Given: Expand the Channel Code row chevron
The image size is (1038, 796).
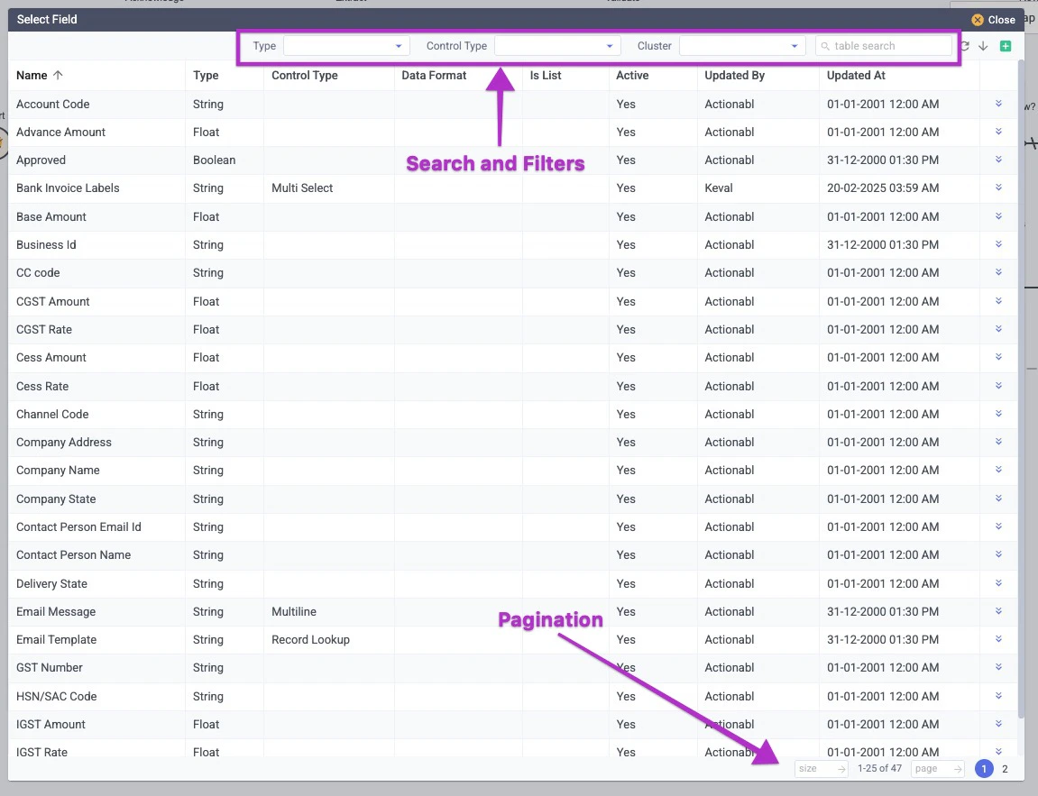Looking at the screenshot, I should (998, 413).
